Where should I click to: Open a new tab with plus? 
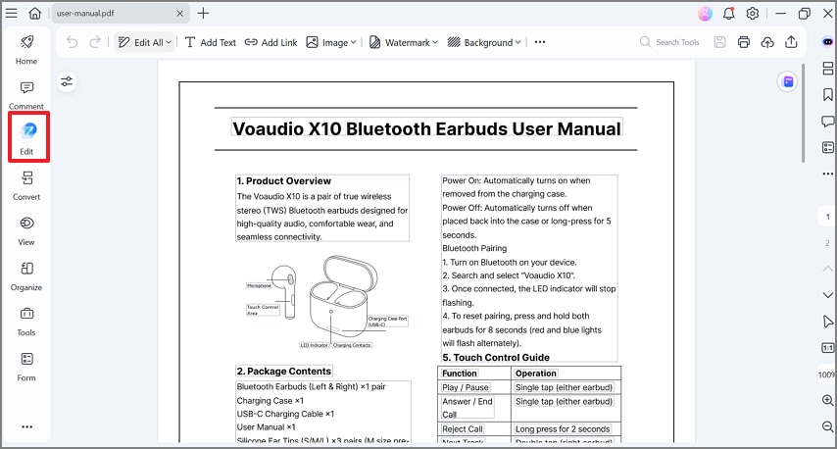pyautogui.click(x=204, y=14)
